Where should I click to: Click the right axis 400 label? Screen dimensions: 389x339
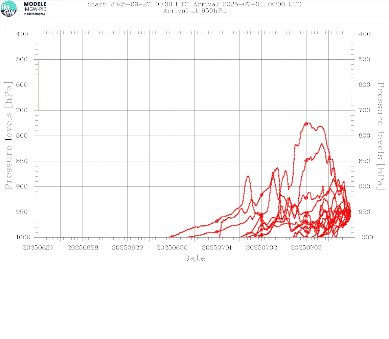click(364, 34)
